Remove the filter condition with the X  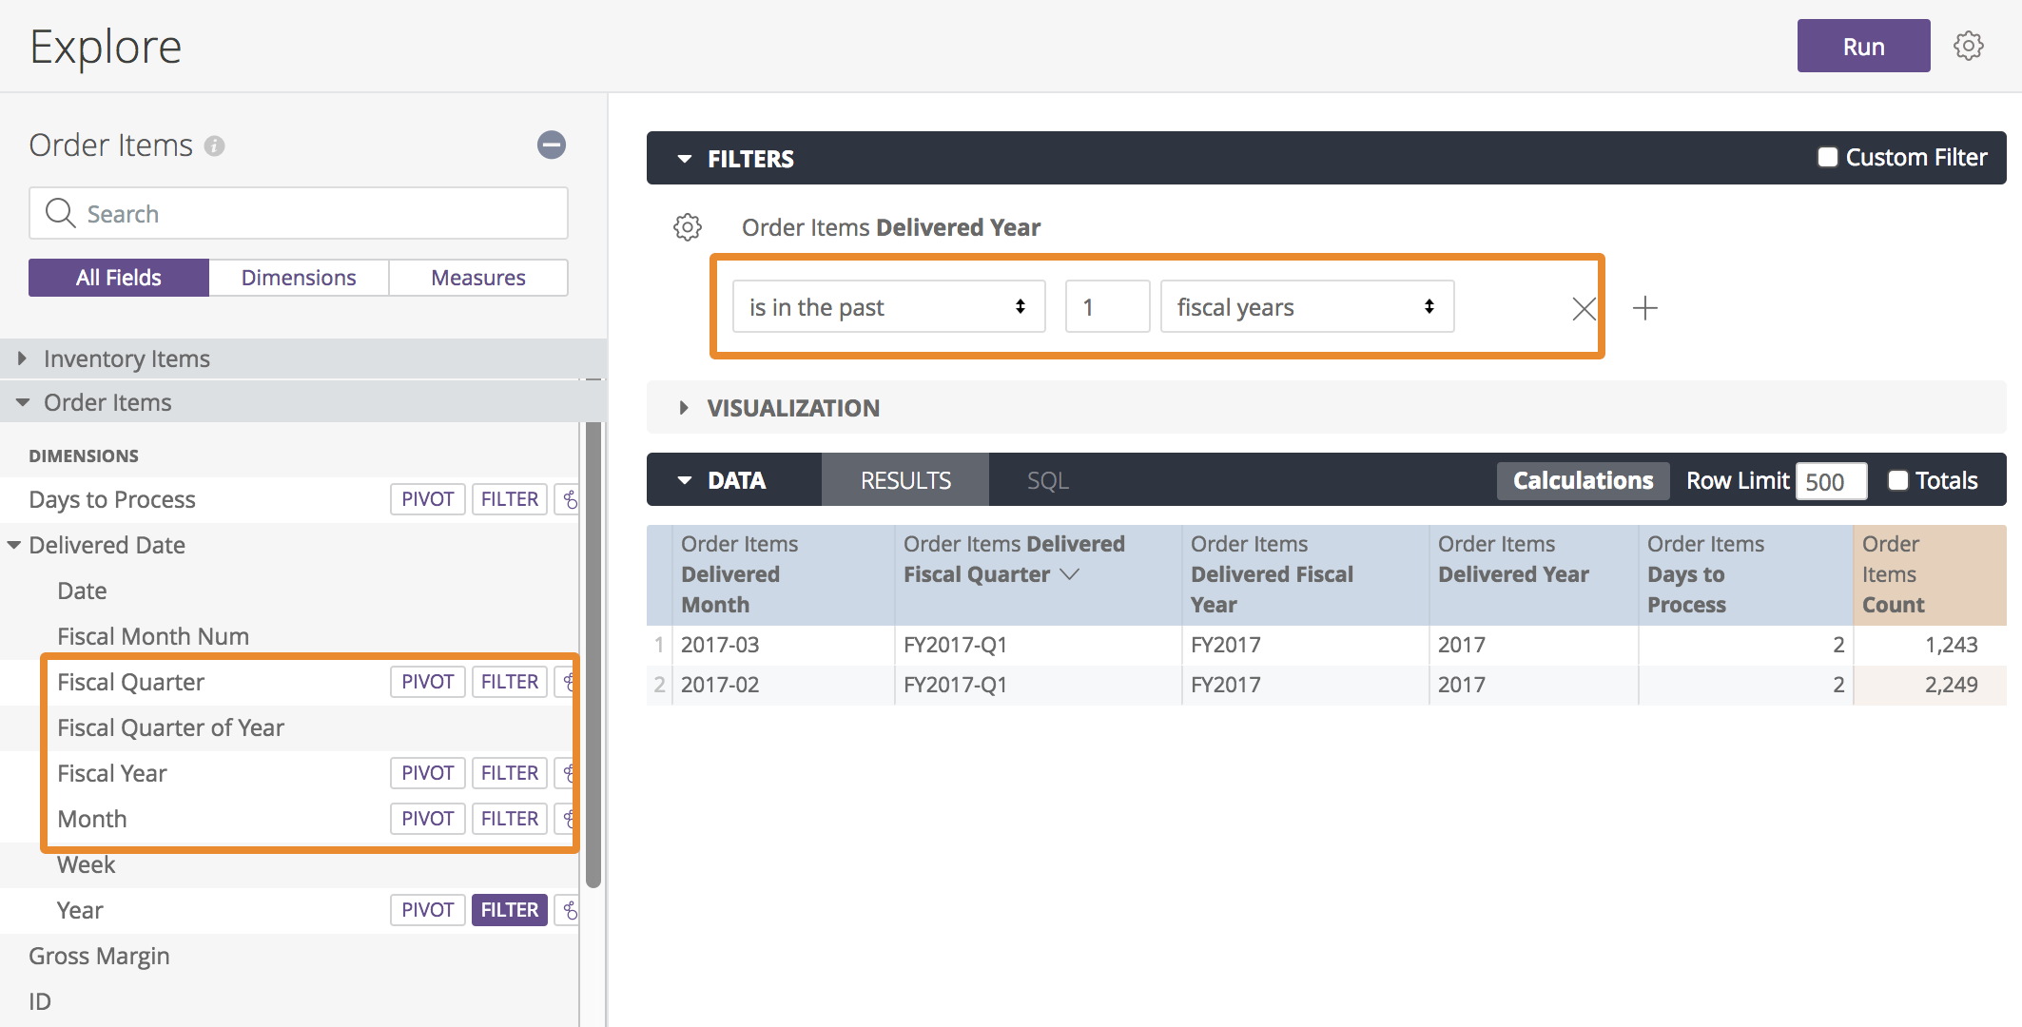pos(1584,308)
